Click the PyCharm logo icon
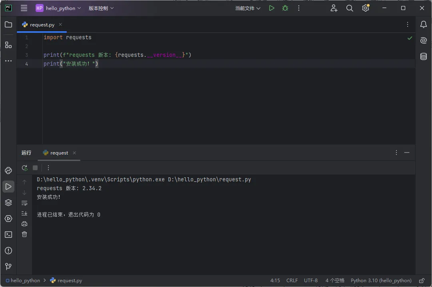 8,8
